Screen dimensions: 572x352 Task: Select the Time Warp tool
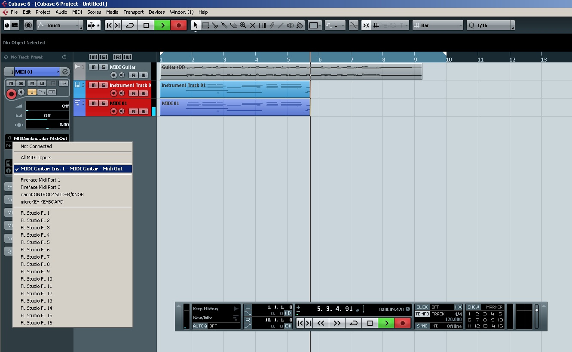pos(262,25)
